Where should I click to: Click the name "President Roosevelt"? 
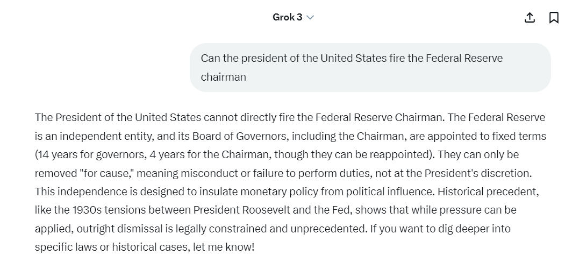[x=241, y=210]
